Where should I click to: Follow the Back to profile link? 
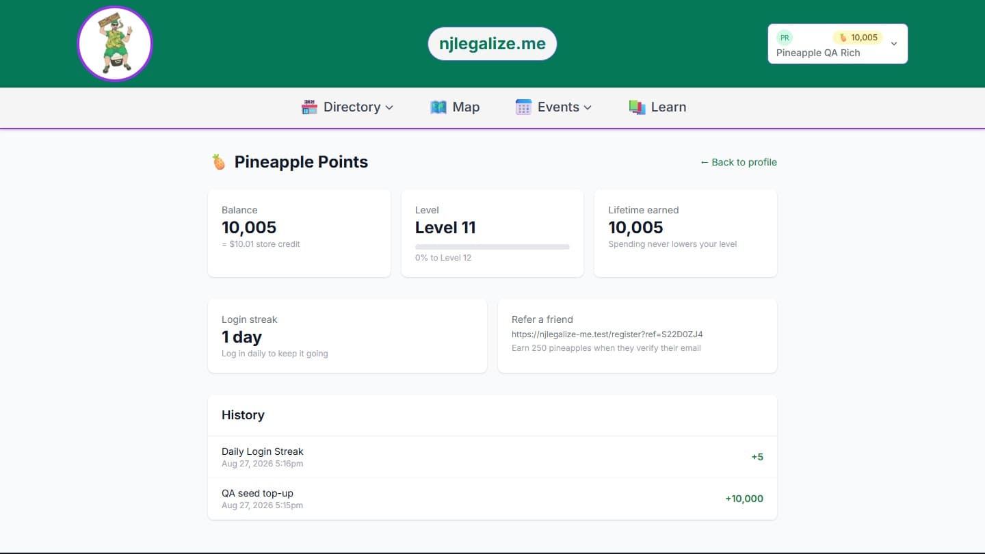[739, 162]
